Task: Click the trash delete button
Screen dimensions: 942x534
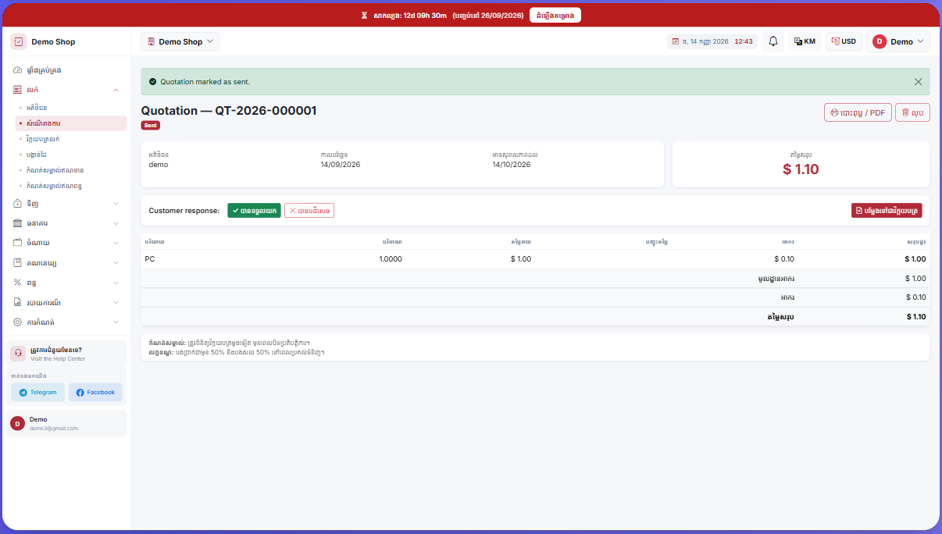Action: point(912,112)
